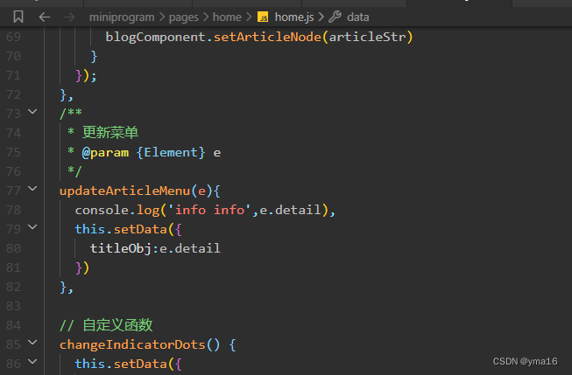Click setArticleNode in line 69

[267, 37]
